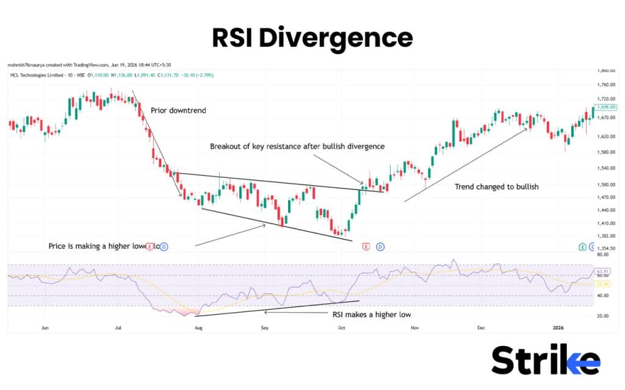Click the blue dividend D marker near October

pyautogui.click(x=380, y=247)
